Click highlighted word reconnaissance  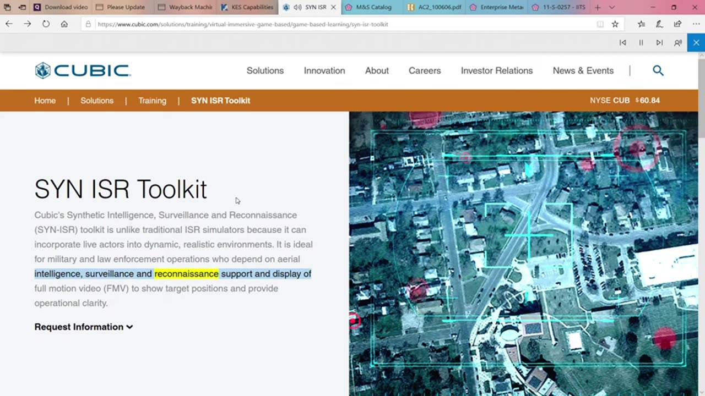coord(186,273)
